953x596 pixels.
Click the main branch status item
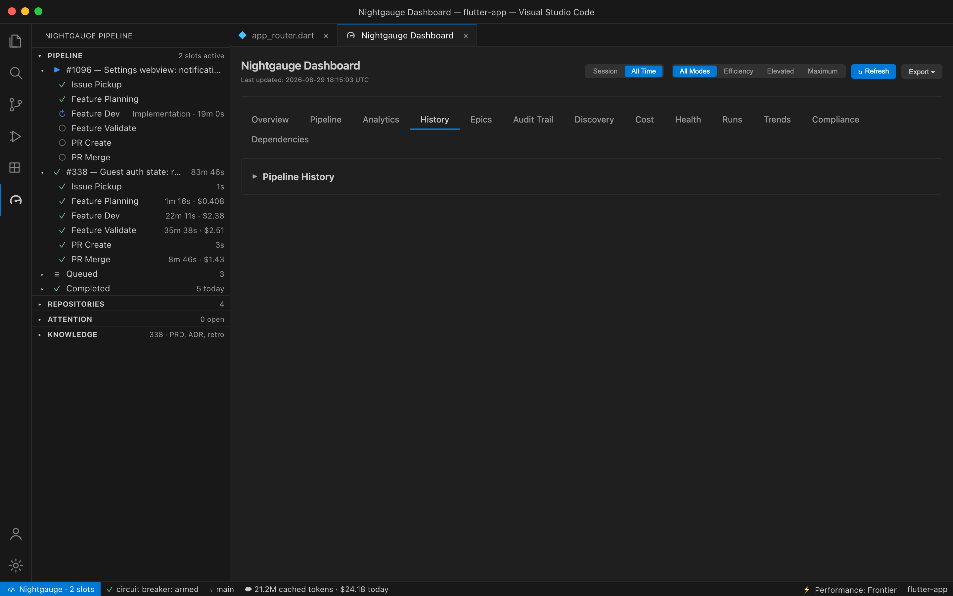[x=221, y=589]
